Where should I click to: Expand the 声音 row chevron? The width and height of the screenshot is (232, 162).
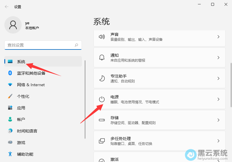click(218, 37)
